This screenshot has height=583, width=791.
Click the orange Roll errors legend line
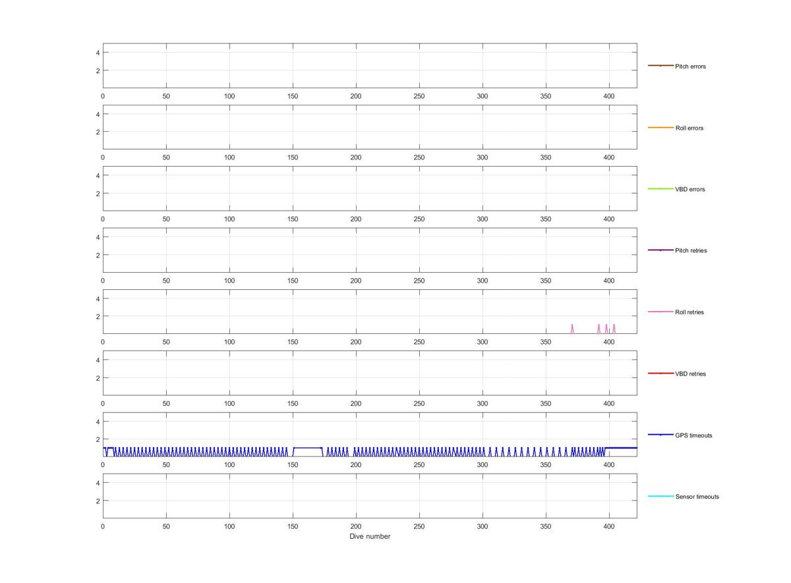tap(660, 127)
